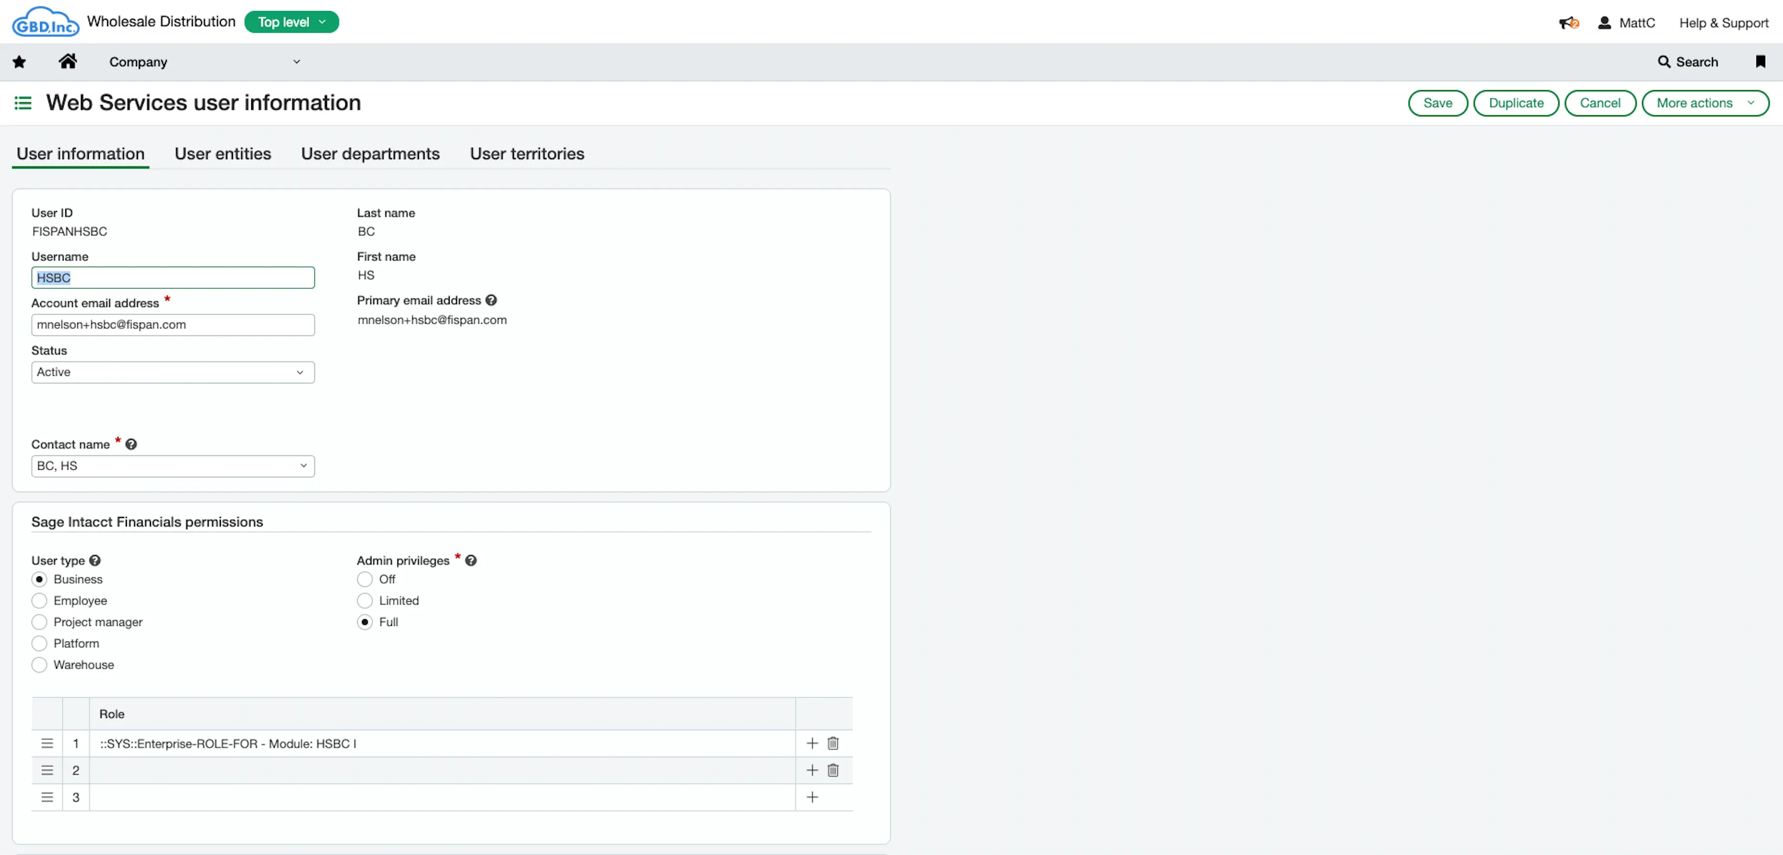Viewport: 1783px width, 855px height.
Task: Expand the More actions menu
Action: [1705, 103]
